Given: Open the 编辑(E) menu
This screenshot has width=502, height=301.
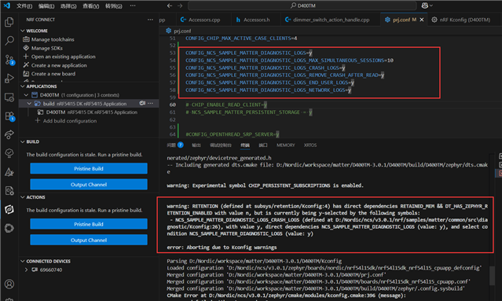Looking at the screenshot, I should (46, 6).
